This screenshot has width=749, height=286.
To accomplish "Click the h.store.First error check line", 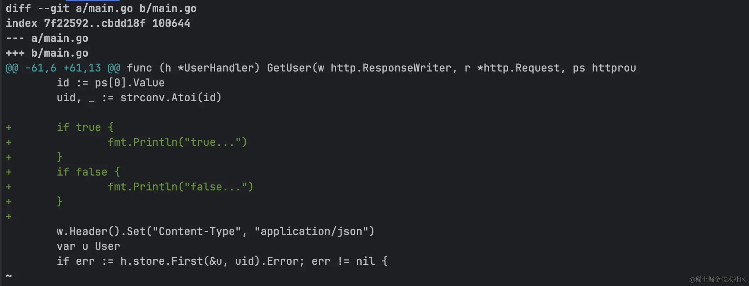I will 222,261.
